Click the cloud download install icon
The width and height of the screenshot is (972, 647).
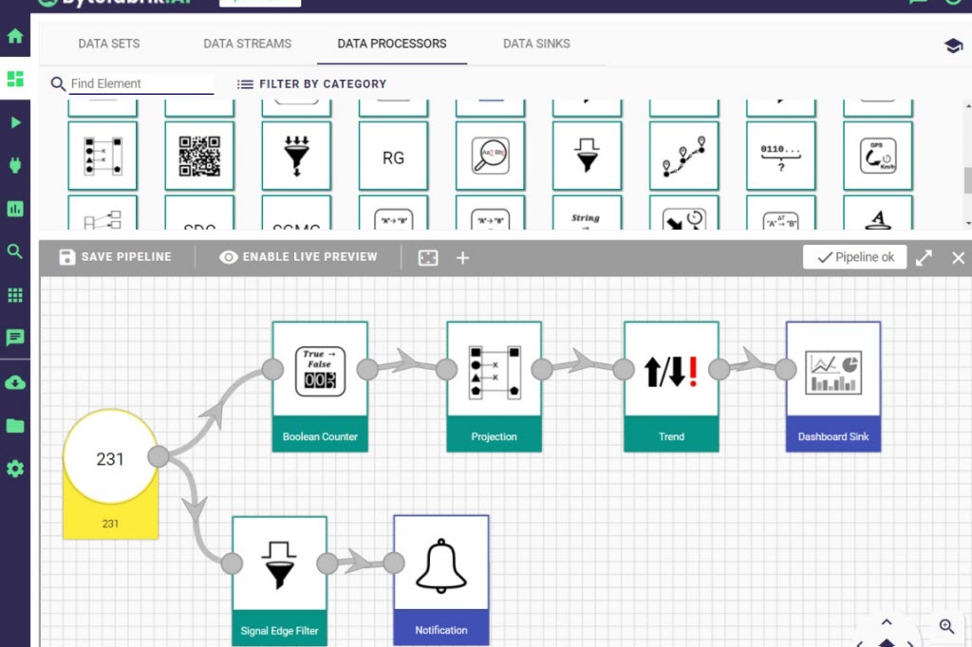15,382
